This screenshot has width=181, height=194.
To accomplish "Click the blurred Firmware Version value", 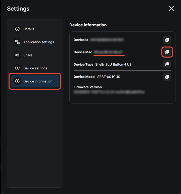I will [109, 92].
